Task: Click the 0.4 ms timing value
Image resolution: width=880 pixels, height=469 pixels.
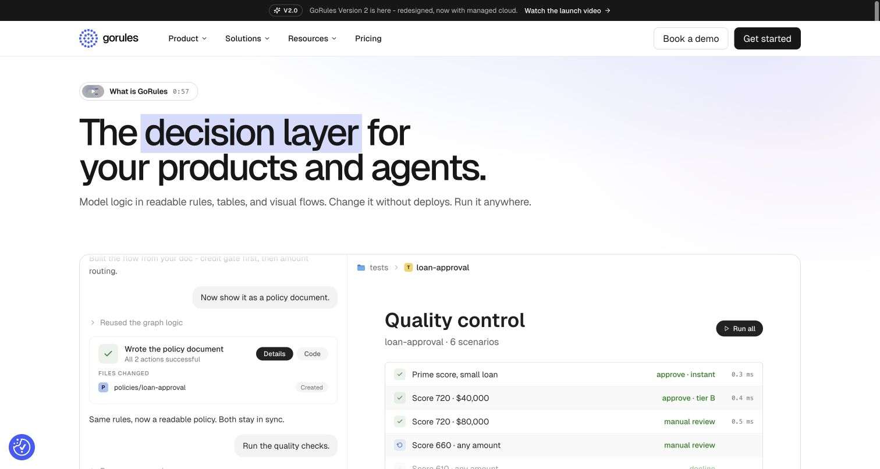Action: tap(743, 398)
